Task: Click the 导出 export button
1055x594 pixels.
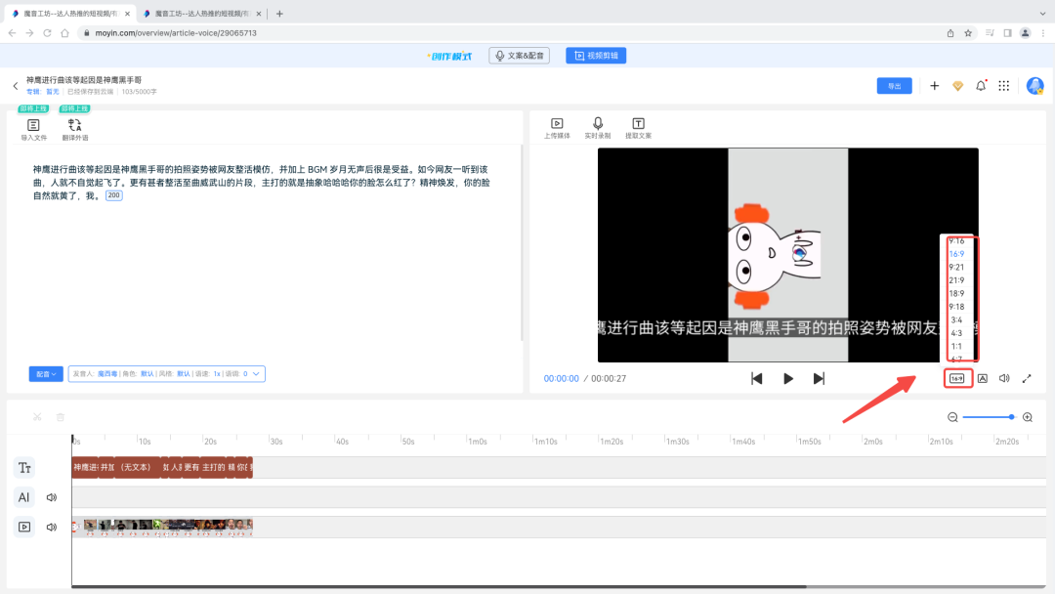Action: 894,86
